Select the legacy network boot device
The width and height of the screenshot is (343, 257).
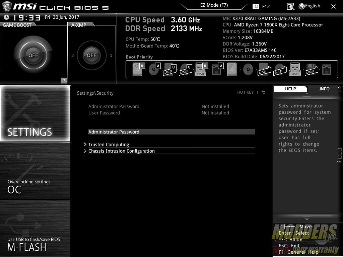point(327,69)
